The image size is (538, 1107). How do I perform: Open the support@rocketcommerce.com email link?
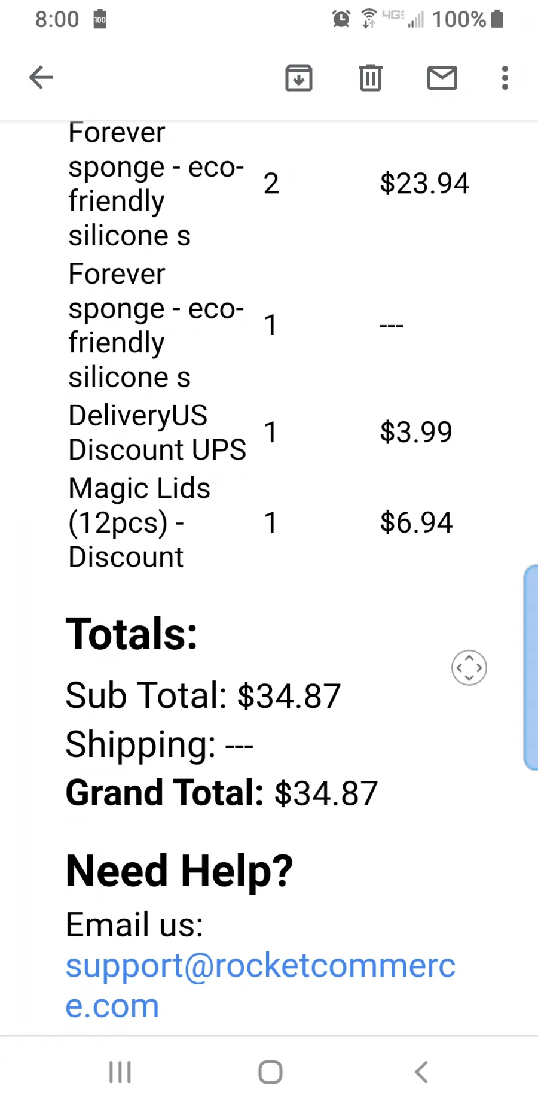pyautogui.click(x=261, y=985)
